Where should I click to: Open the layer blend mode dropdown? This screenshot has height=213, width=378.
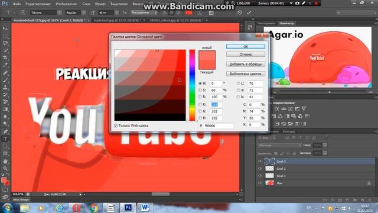coord(279,146)
